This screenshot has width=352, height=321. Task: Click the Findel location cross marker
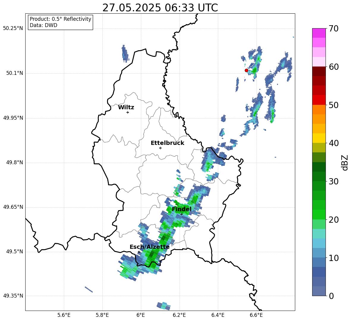pyautogui.click(x=181, y=214)
